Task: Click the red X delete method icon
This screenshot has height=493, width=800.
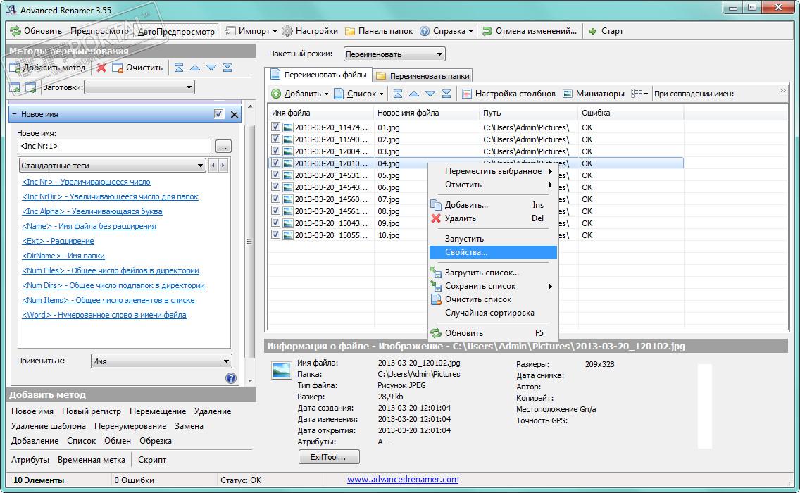Action: (x=101, y=68)
